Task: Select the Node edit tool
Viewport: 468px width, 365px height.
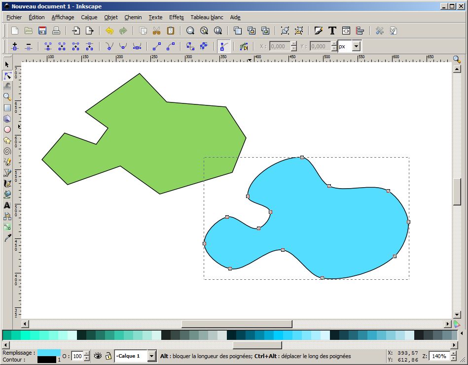Action: 7,75
